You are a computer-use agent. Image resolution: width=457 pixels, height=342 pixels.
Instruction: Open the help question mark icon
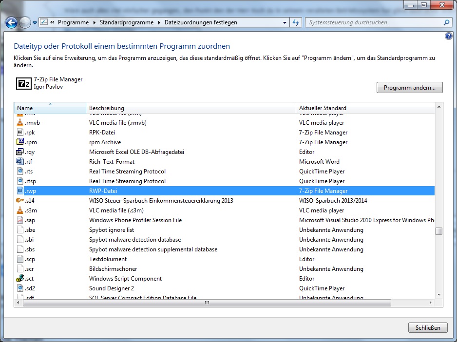[x=449, y=36]
